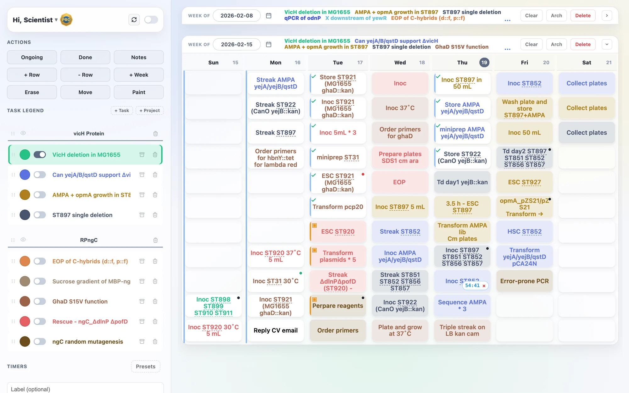Click the + Task button
629x393 pixels.
(122, 111)
